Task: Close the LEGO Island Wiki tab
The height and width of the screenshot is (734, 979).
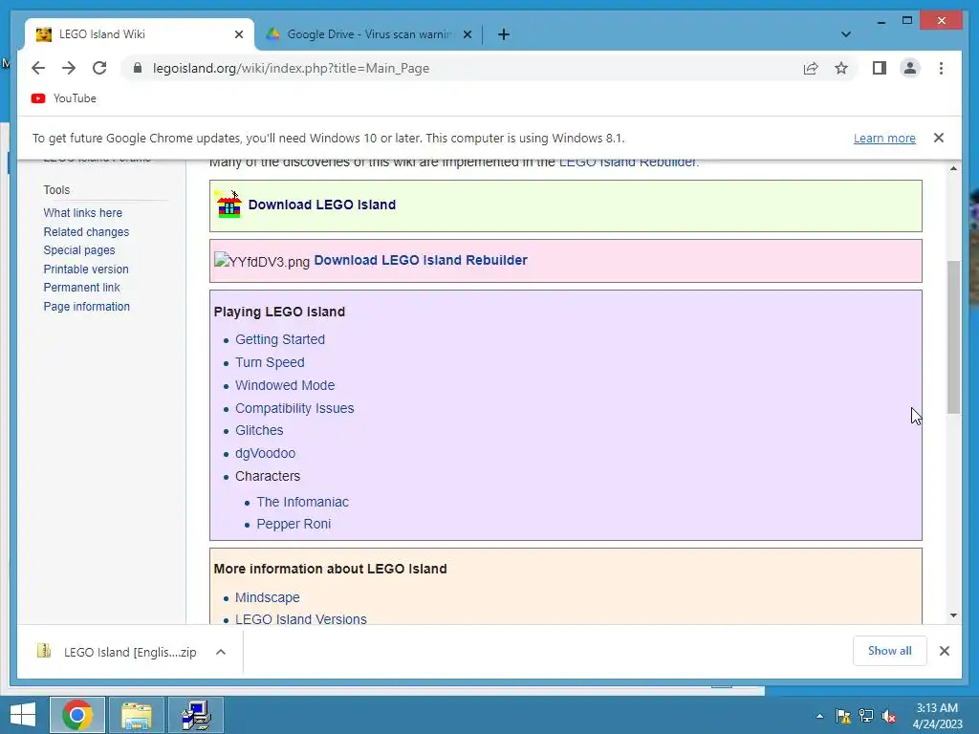Action: 238,34
